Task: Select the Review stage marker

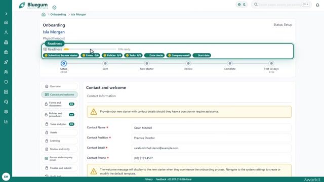Action: pos(188,63)
